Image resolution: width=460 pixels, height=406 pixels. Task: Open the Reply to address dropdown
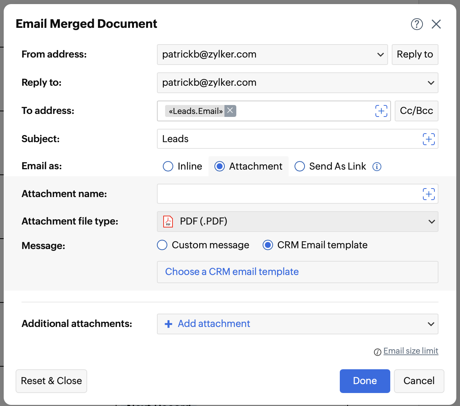pyautogui.click(x=431, y=83)
